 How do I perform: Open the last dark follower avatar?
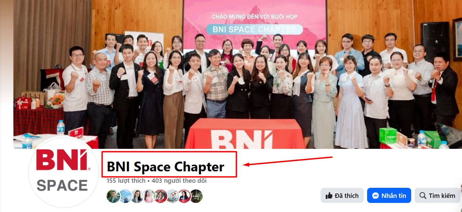coord(196,196)
